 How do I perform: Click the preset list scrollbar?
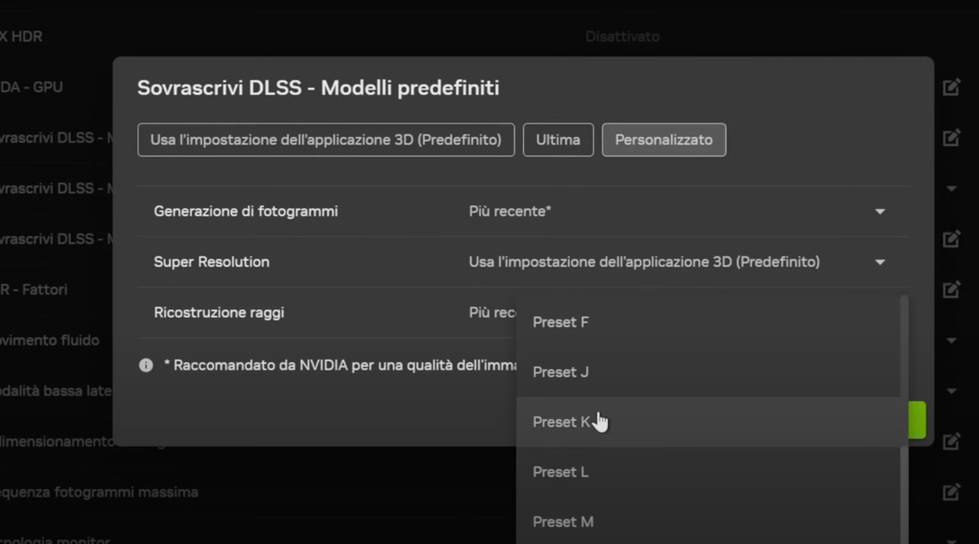pos(905,419)
